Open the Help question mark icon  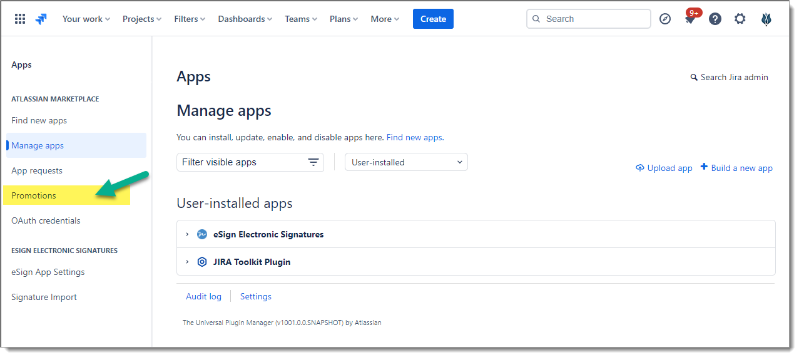pyautogui.click(x=715, y=19)
